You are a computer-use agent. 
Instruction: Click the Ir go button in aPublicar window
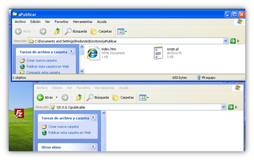(x=235, y=41)
